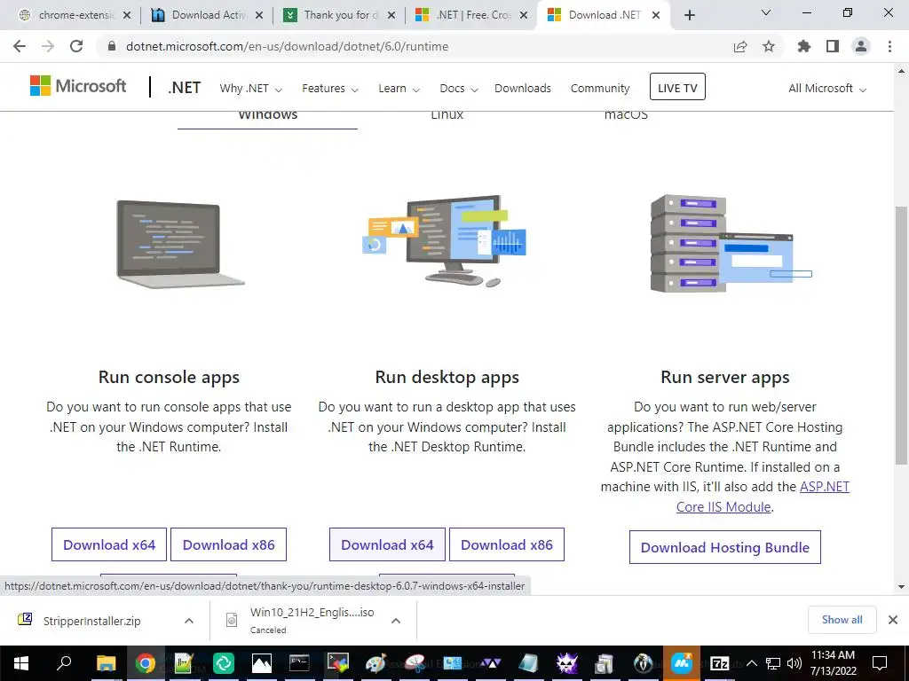
Task: Download x64 for desktop apps runtime
Action: click(x=387, y=544)
